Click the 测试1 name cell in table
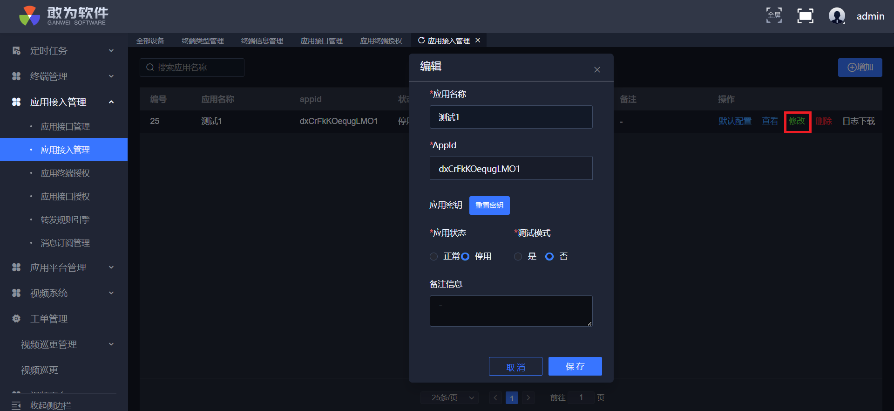This screenshot has height=411, width=894. tap(211, 121)
